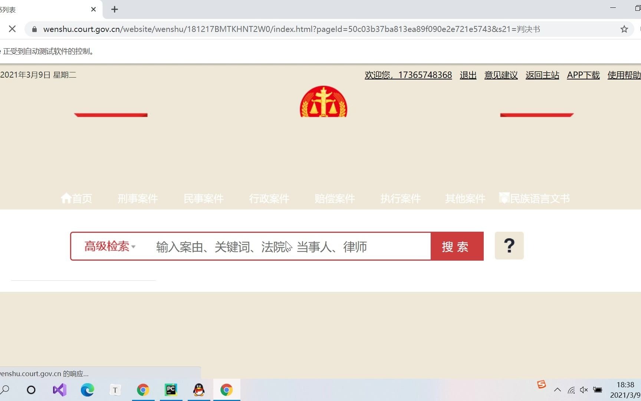Click the site padlock security icon

pyautogui.click(x=34, y=29)
